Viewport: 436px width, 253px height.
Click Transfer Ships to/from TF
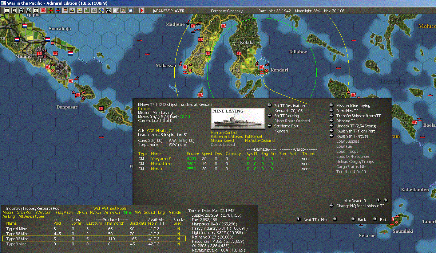pyautogui.click(x=358, y=116)
